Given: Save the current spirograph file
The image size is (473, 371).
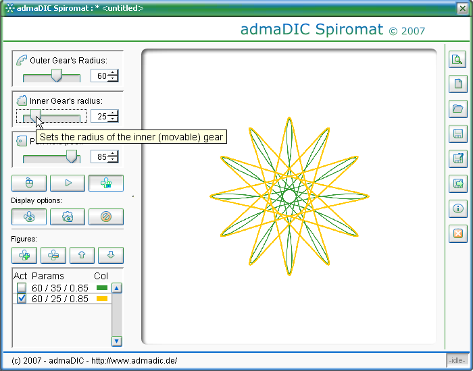Looking at the screenshot, I should 457,134.
